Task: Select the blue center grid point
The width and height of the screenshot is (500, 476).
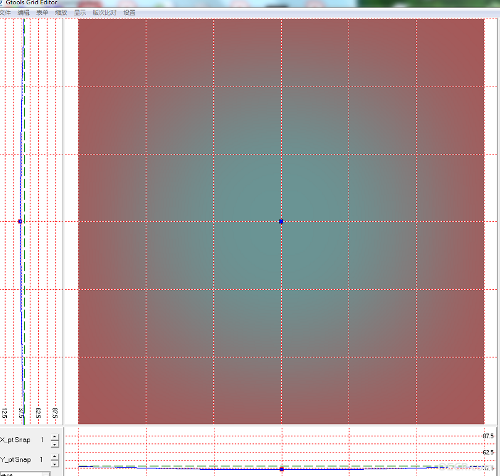Action: tap(281, 221)
